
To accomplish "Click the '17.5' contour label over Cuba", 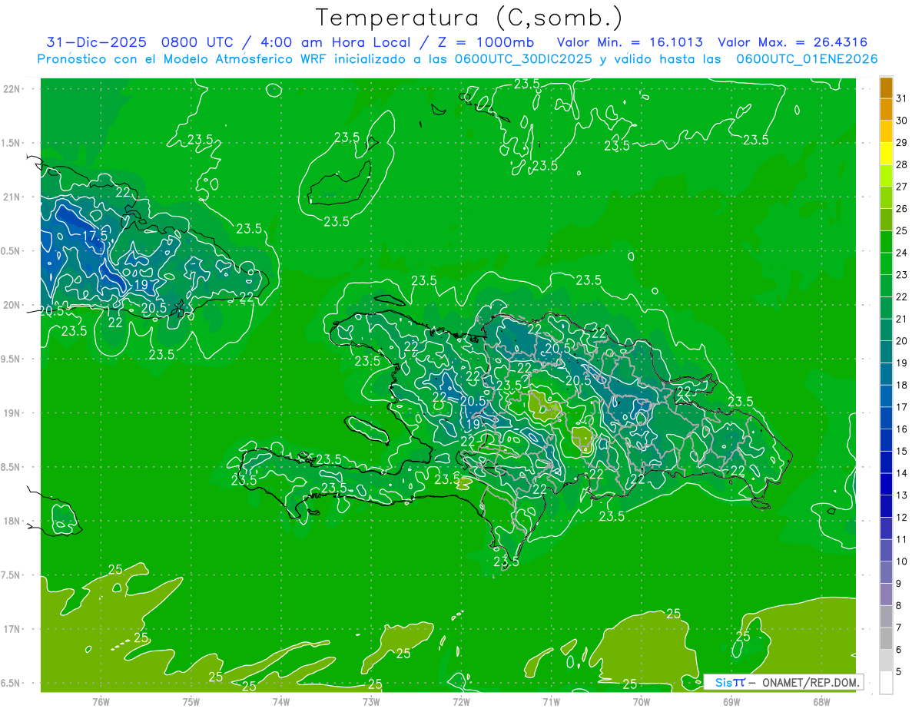I will [95, 237].
